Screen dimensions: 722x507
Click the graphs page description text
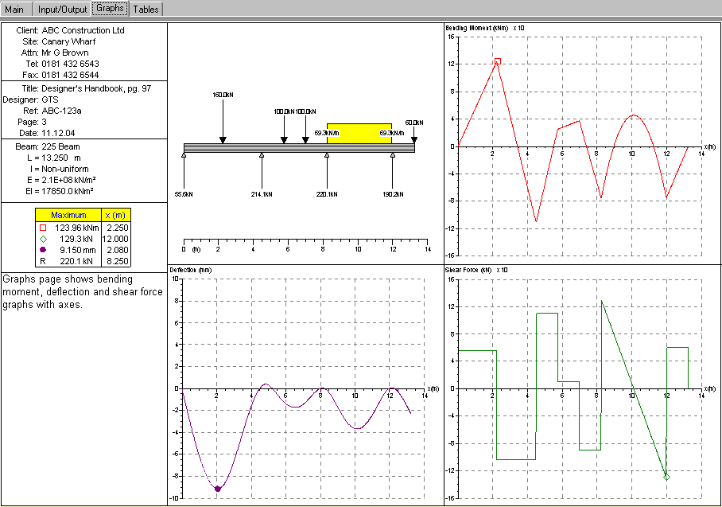tap(83, 292)
